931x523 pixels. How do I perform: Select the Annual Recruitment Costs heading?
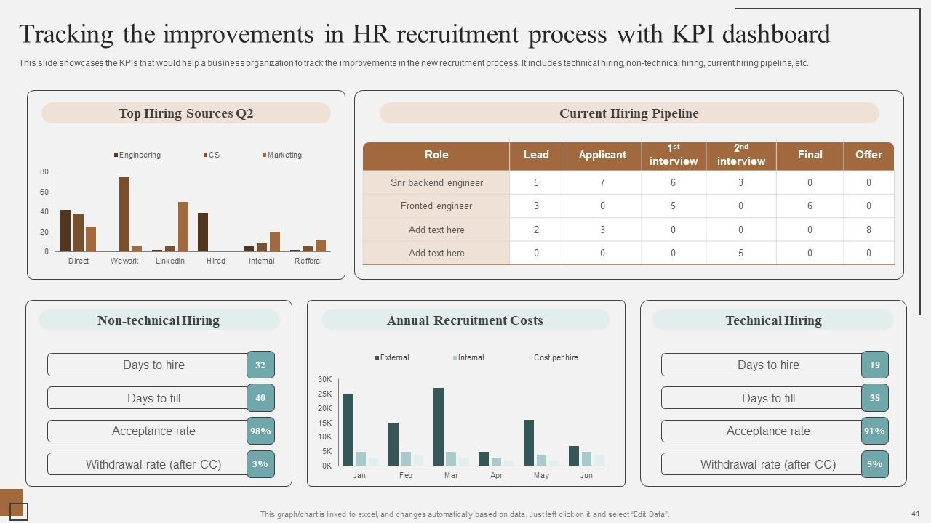[x=465, y=320]
